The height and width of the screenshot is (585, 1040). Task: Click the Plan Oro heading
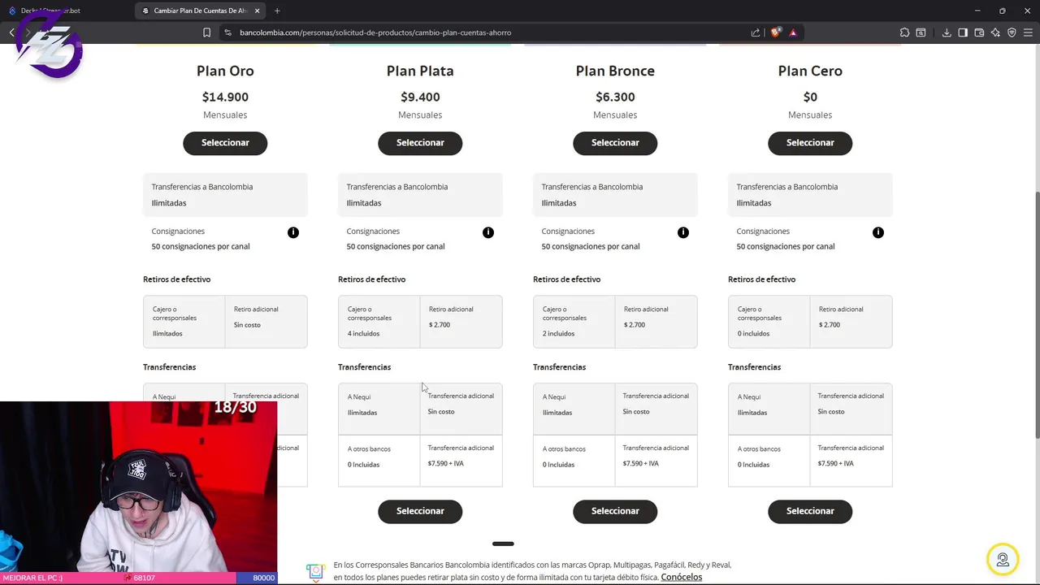click(225, 71)
